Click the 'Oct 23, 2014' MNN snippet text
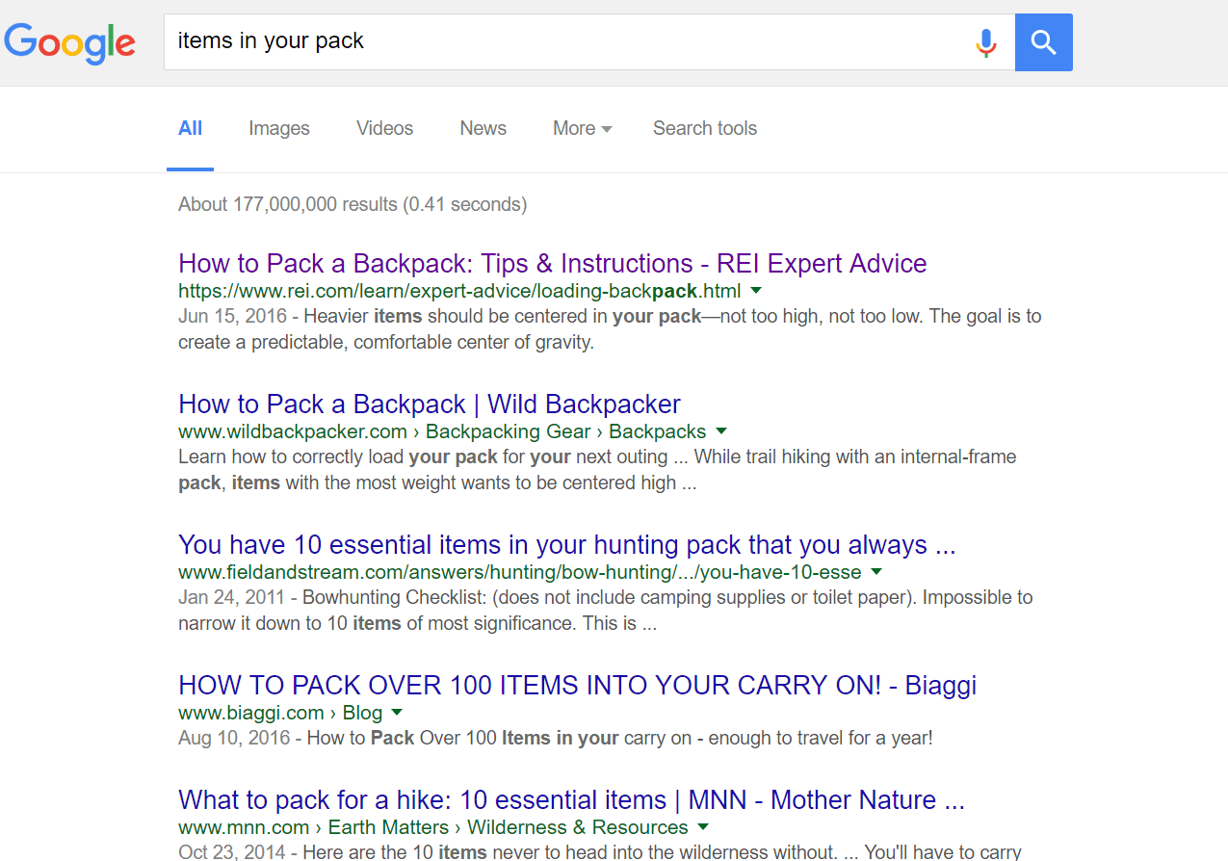 (x=600, y=852)
